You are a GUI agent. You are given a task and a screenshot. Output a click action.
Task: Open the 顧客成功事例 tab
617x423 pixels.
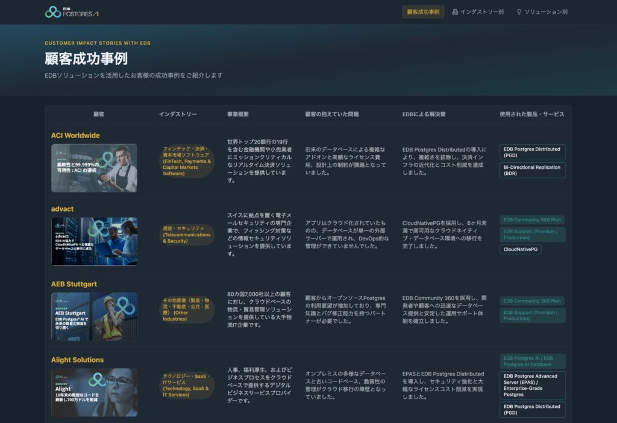423,12
